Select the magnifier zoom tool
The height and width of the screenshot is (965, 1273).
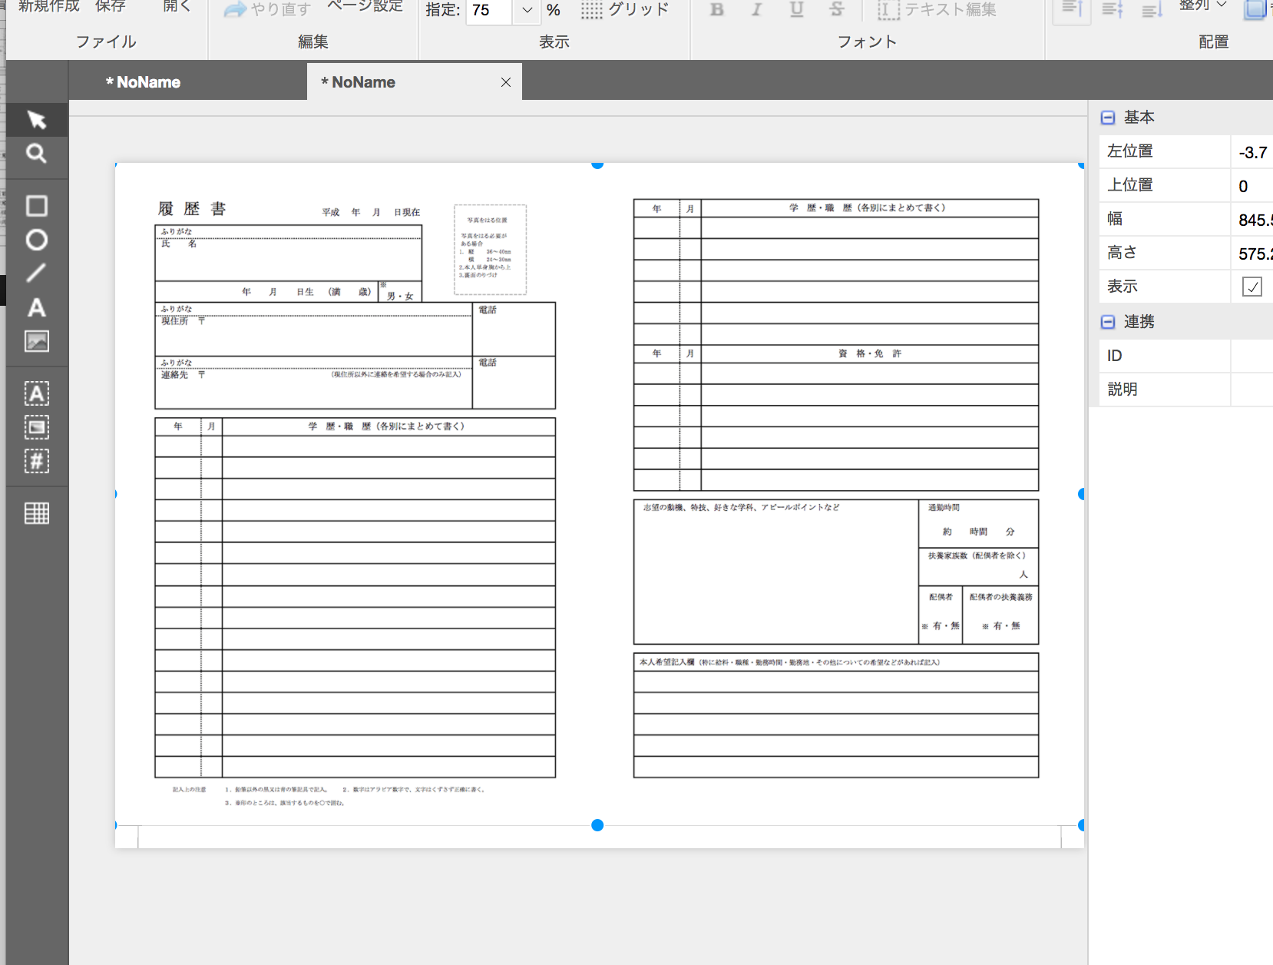[36, 154]
